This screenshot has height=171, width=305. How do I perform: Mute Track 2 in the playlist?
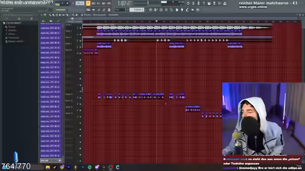click(81, 34)
